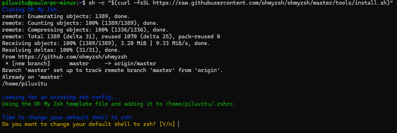Screen dimensions: 397x133
Task: Click the 'Using the Oh My Zsh template' line
Action: [x=119, y=104]
